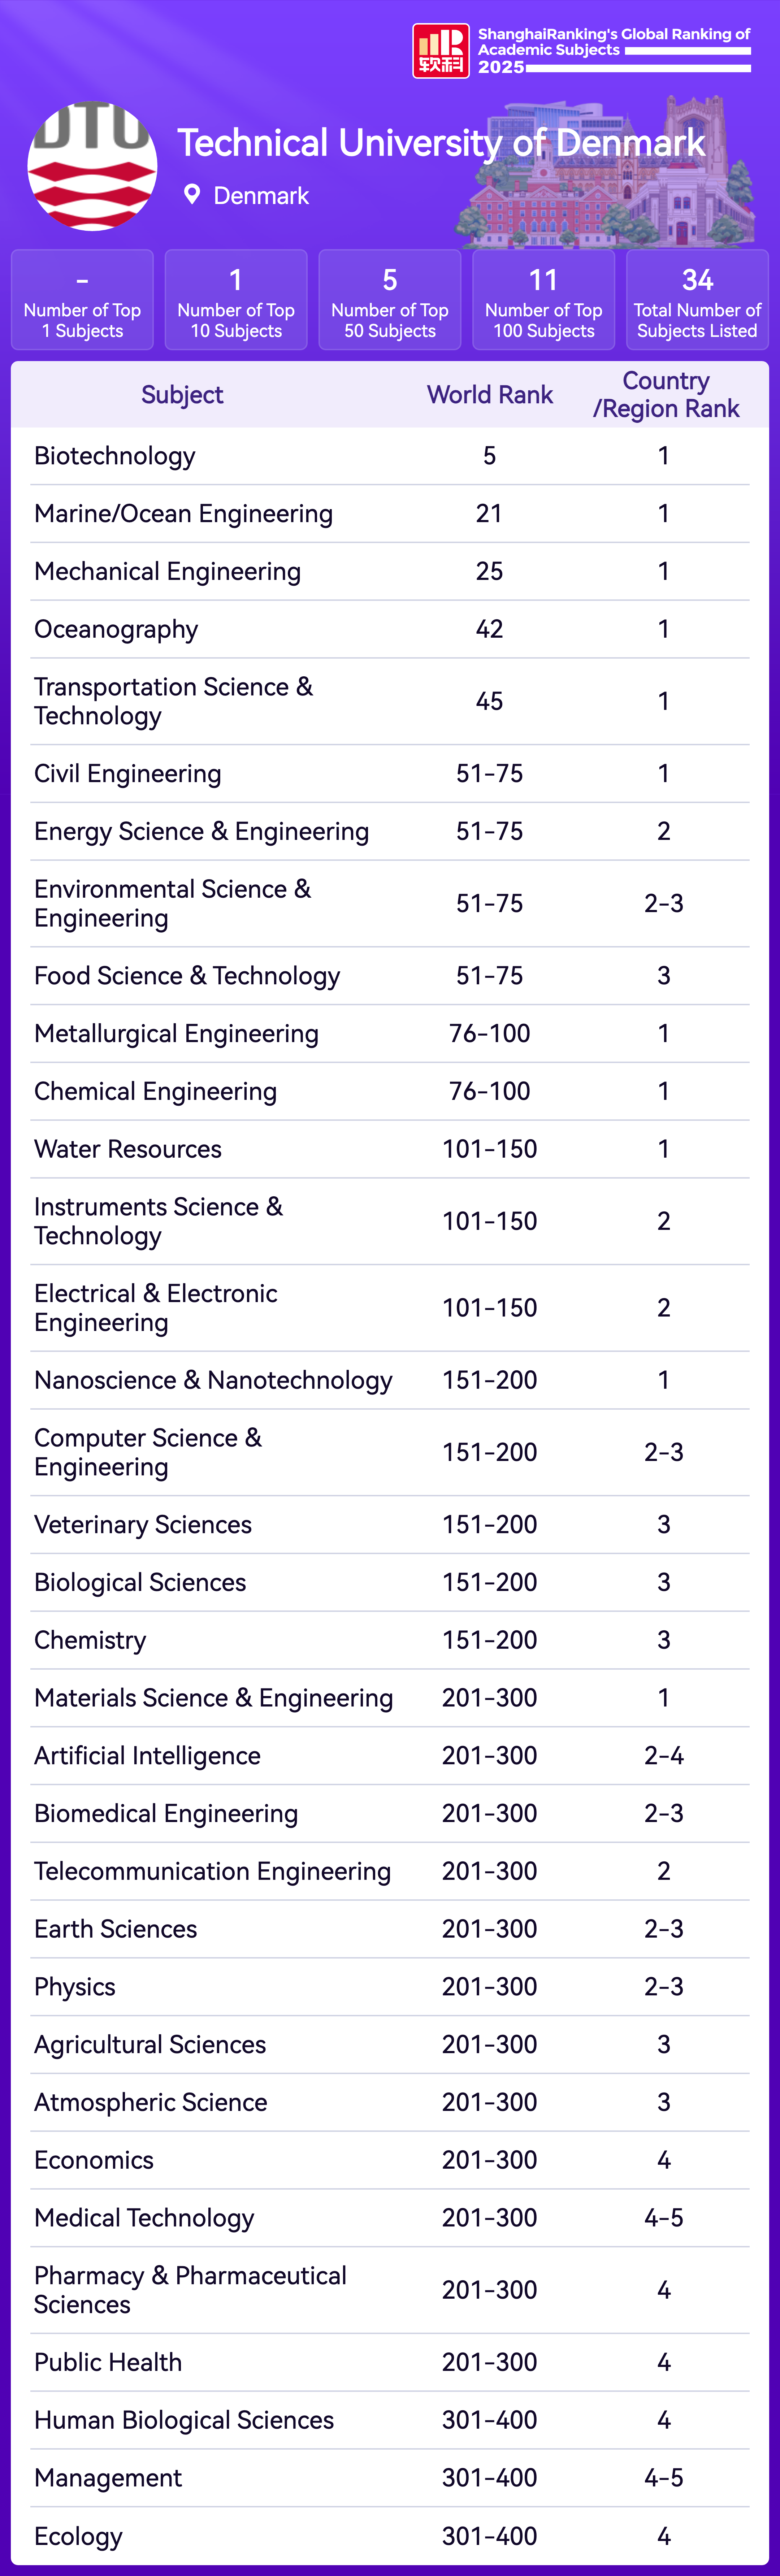Image resolution: width=780 pixels, height=2576 pixels.
Task: Select the Number of Top 100 Subjects card
Action: [x=544, y=300]
